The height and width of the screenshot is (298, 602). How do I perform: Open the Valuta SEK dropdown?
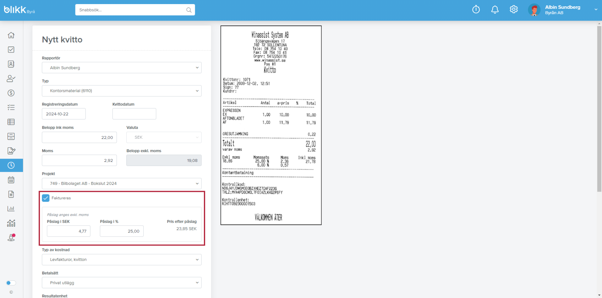click(x=164, y=137)
